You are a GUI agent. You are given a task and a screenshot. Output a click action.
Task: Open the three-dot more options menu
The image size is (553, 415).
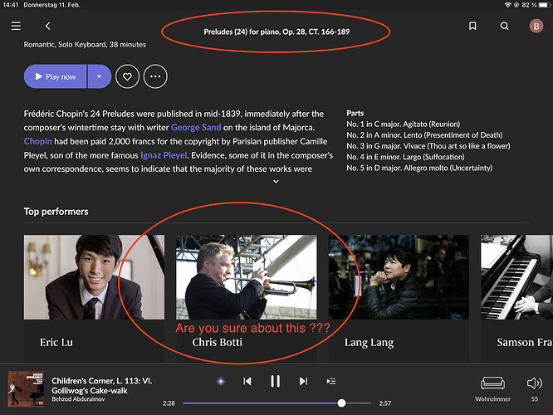pyautogui.click(x=155, y=76)
